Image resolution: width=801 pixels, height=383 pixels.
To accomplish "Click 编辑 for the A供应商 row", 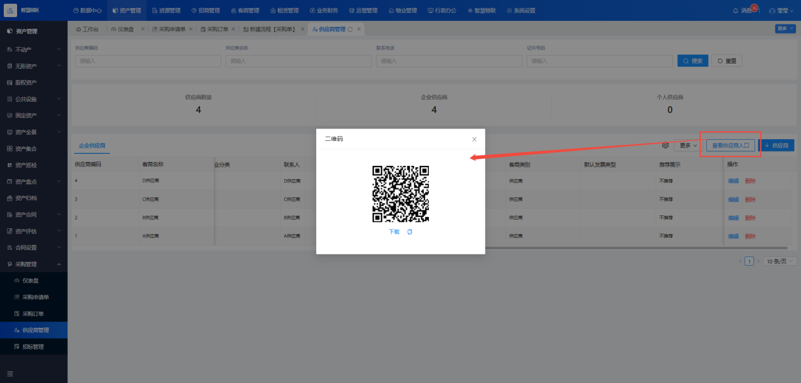I will (x=734, y=236).
